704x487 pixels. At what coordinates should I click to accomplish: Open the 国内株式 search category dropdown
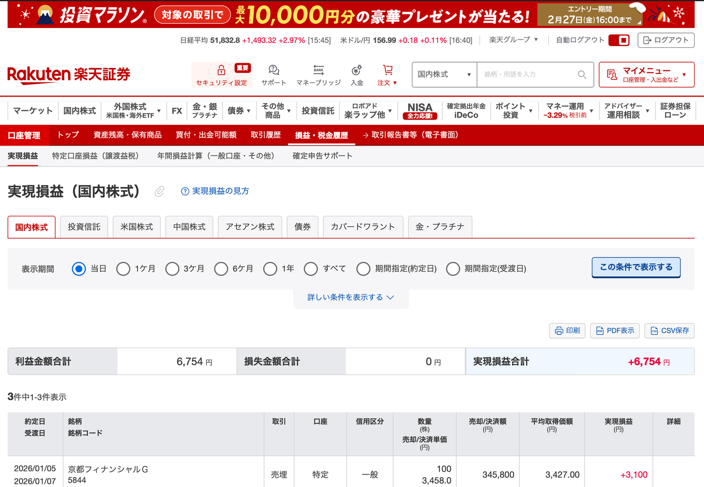point(444,75)
